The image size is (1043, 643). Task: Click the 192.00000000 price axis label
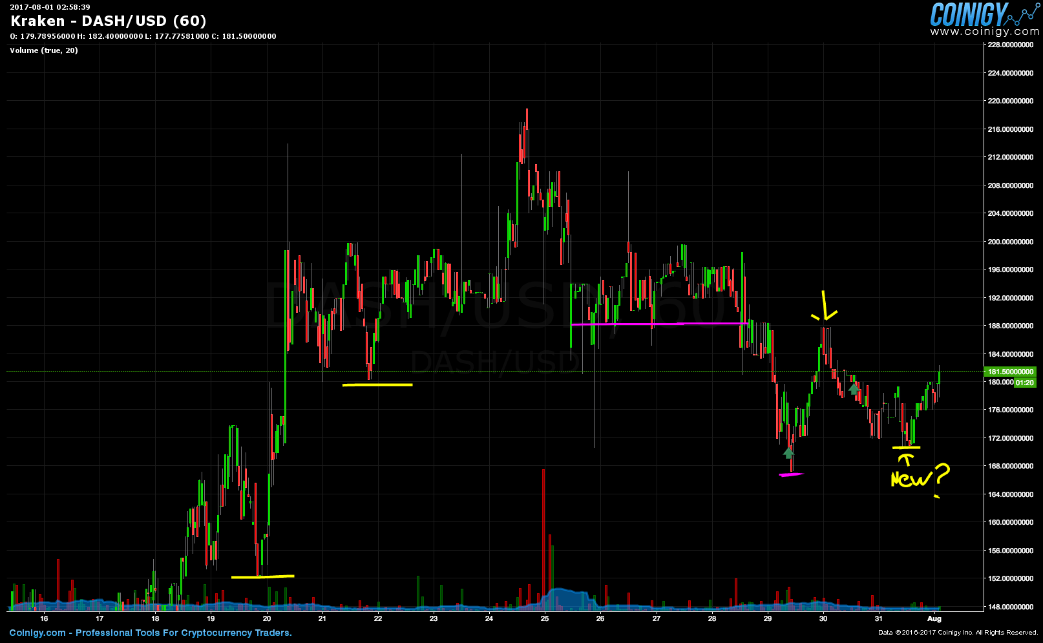point(1011,298)
